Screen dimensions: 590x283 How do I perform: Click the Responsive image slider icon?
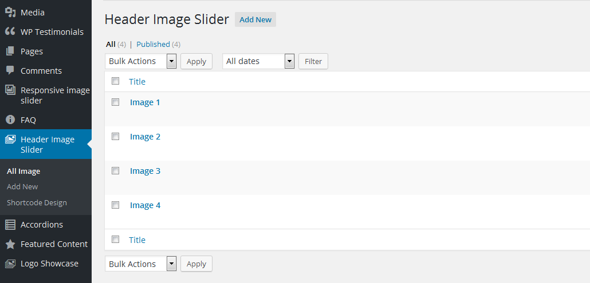(x=10, y=90)
